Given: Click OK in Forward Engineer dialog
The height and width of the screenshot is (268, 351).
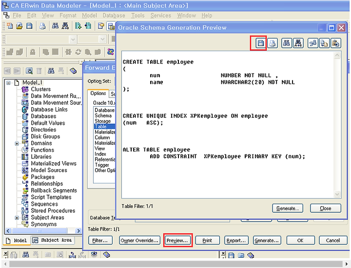Looking at the screenshot, I should [300, 241].
